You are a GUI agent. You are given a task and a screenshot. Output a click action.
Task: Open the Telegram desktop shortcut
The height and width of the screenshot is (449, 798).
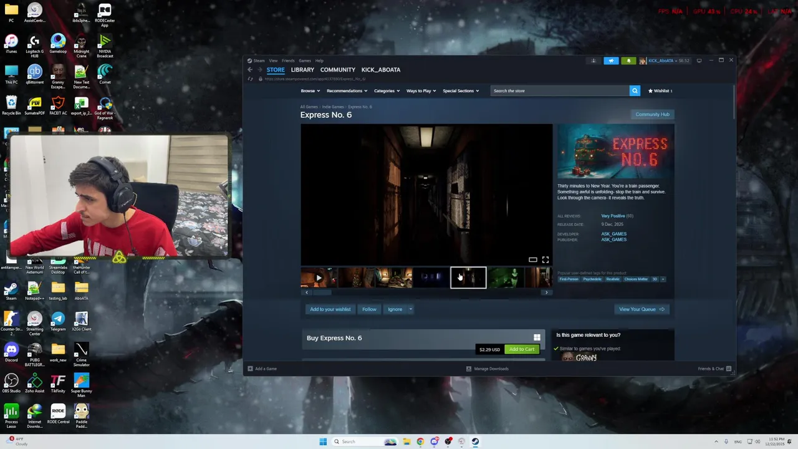(58, 322)
